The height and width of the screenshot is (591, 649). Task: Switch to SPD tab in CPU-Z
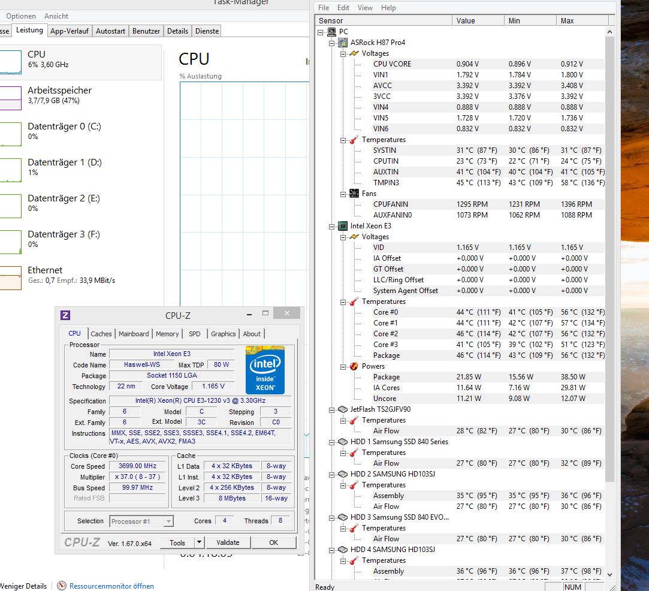[195, 334]
